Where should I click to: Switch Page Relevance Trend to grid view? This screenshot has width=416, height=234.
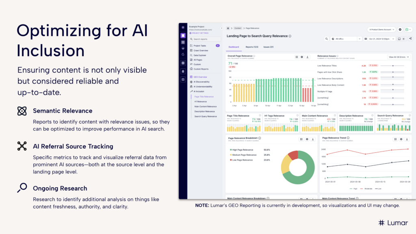(x=395, y=139)
